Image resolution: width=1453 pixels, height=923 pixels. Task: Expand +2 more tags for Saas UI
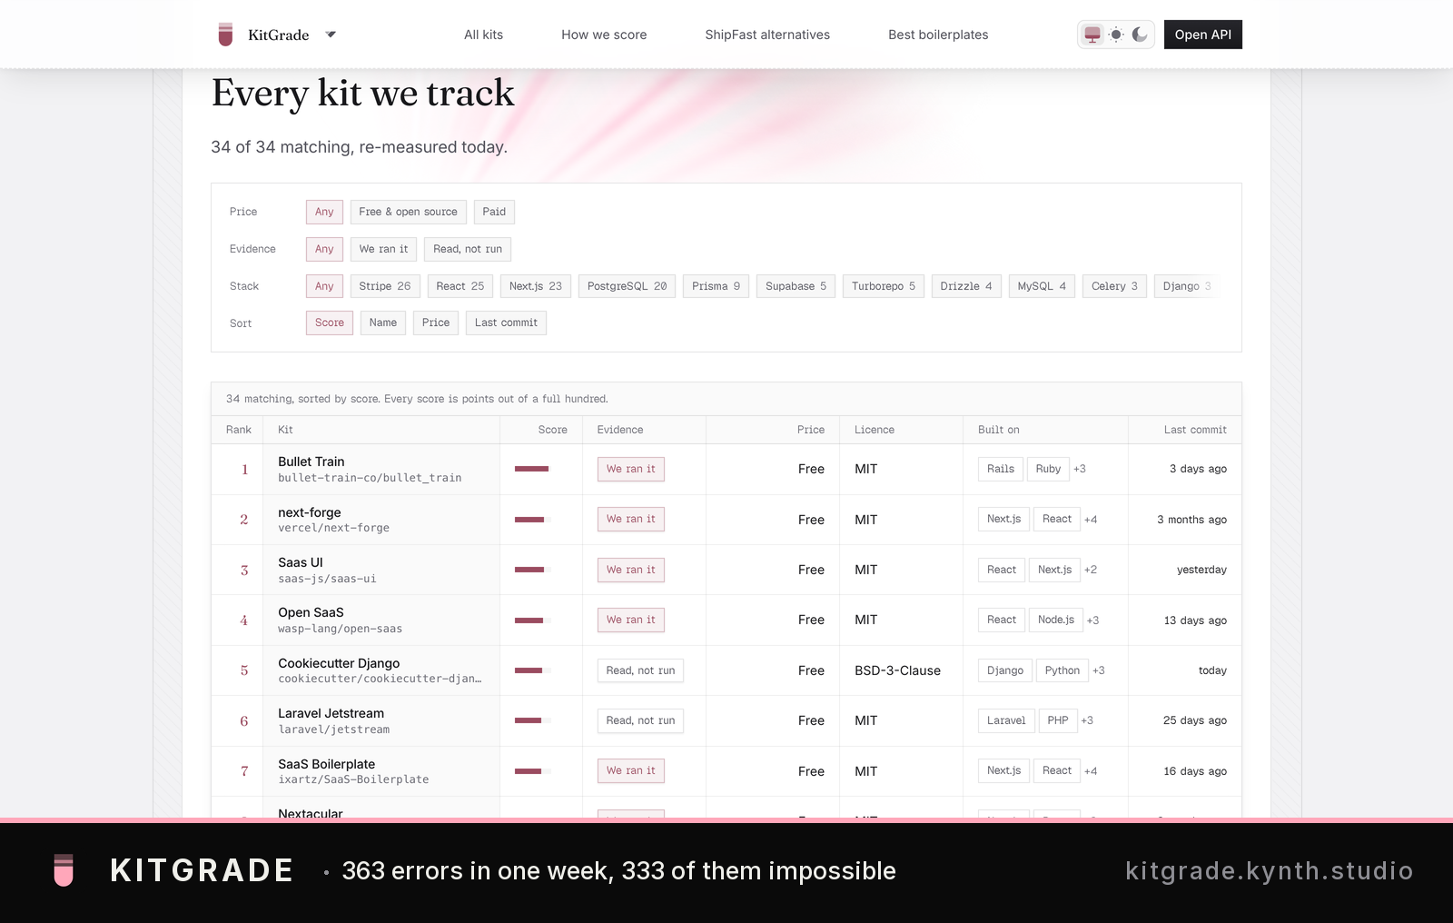(1091, 570)
